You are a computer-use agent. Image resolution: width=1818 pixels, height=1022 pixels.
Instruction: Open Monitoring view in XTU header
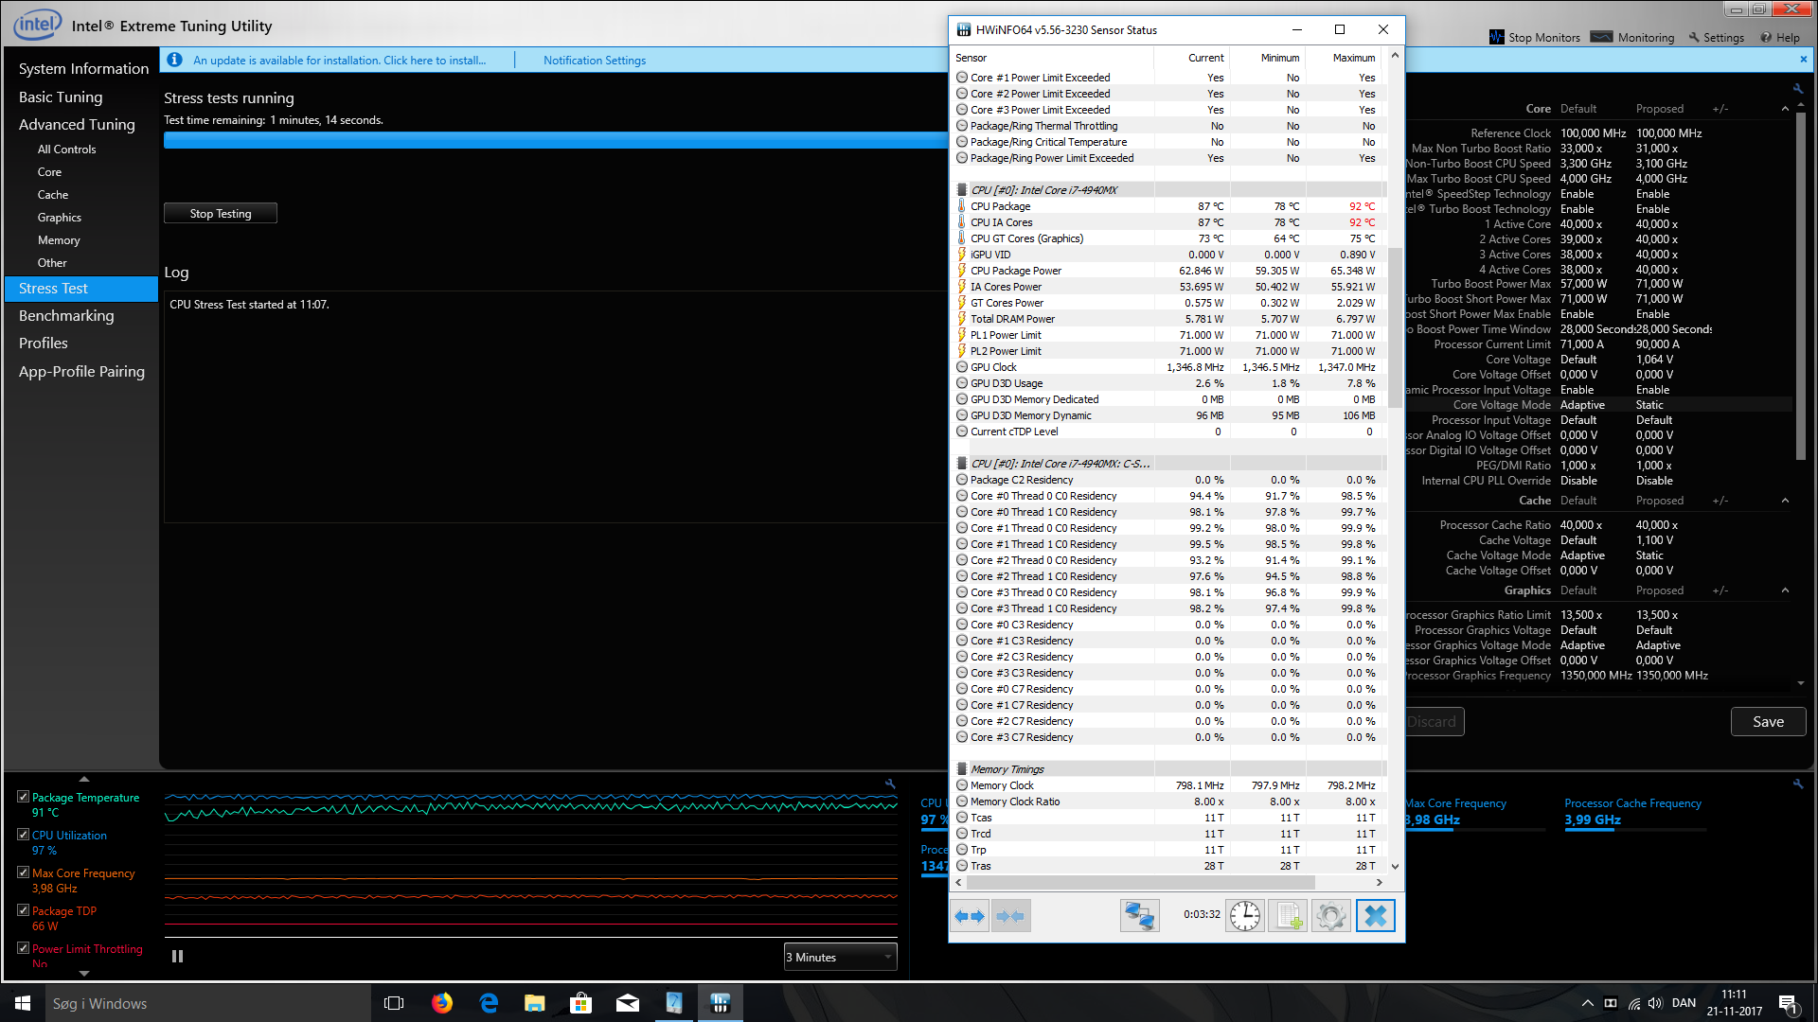click(x=1632, y=37)
